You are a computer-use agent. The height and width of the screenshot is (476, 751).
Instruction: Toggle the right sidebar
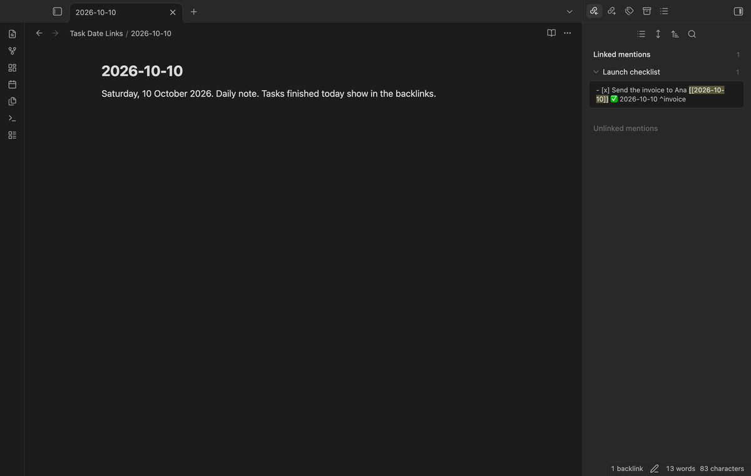pos(738,11)
